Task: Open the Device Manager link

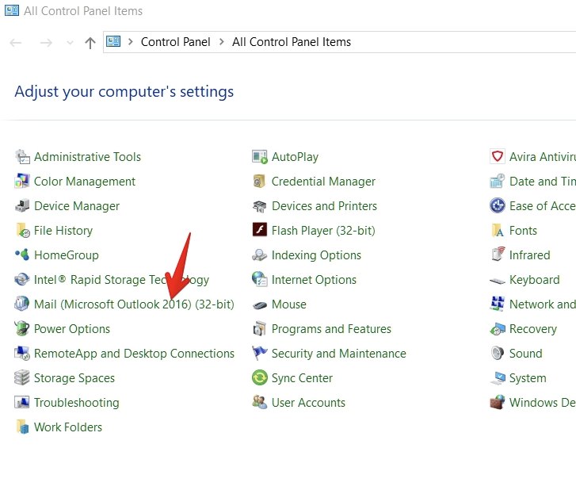Action: coord(77,206)
